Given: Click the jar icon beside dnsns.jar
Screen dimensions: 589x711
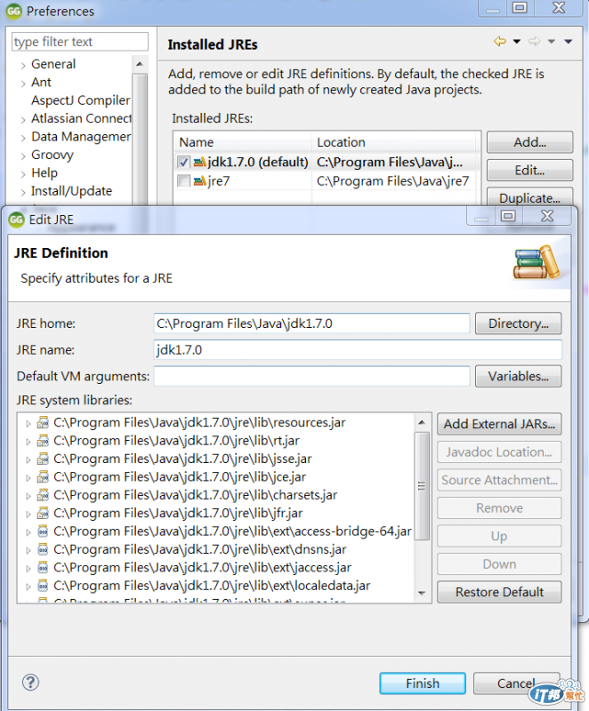Looking at the screenshot, I should [x=43, y=549].
